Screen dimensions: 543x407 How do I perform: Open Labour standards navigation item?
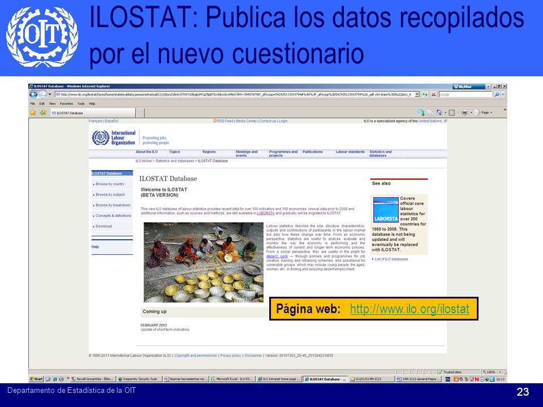tap(350, 151)
